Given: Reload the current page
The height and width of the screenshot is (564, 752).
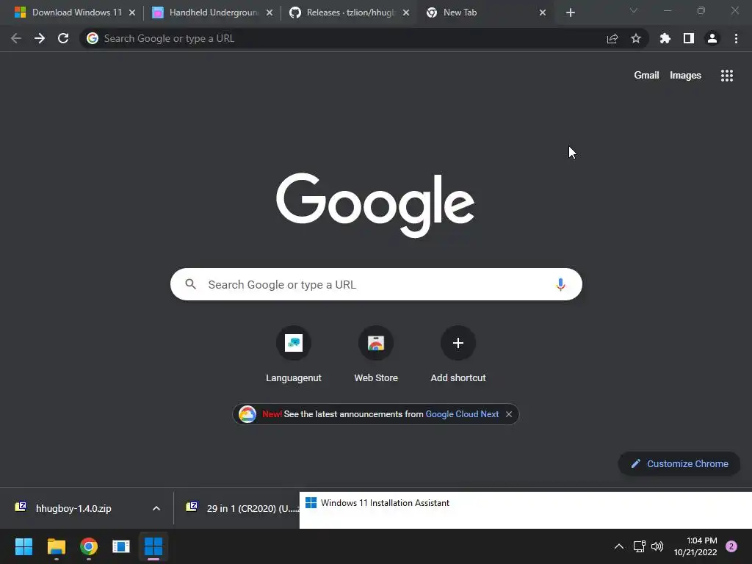Looking at the screenshot, I should click(x=63, y=38).
